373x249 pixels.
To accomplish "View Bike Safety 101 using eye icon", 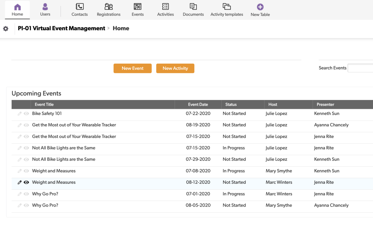I will coord(26,114).
